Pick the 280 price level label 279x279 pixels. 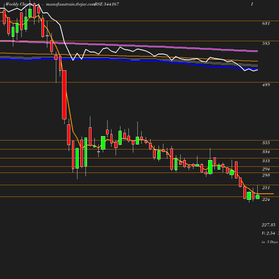coord(266,175)
